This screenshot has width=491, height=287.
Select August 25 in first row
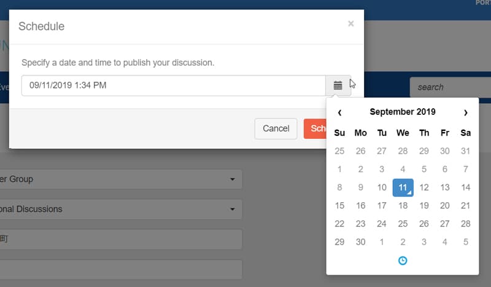pos(339,151)
